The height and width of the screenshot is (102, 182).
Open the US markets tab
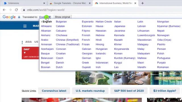click(x=36, y=42)
